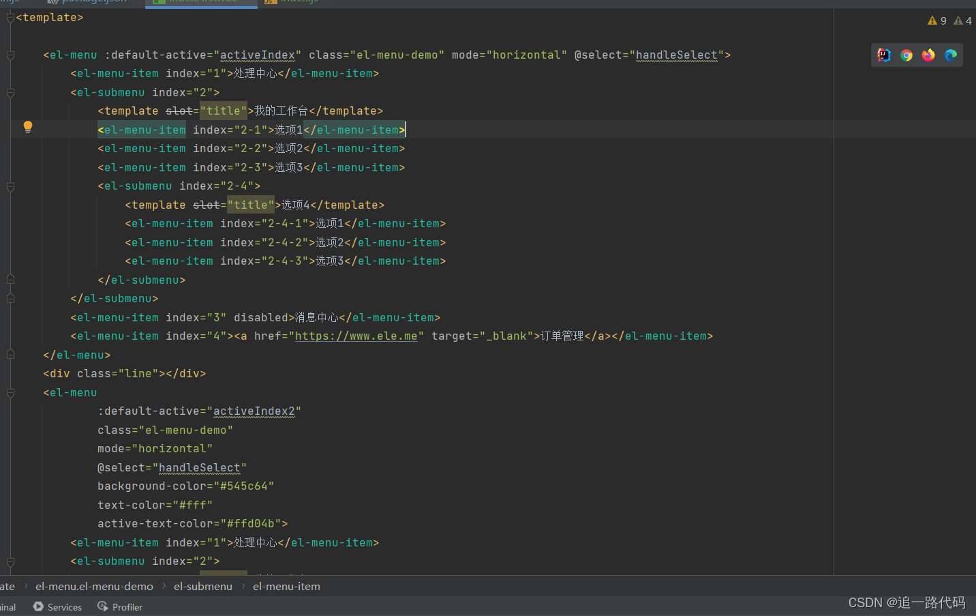This screenshot has width=976, height=616.
Task: Collapse the el-menu code fold region
Action: (10, 55)
